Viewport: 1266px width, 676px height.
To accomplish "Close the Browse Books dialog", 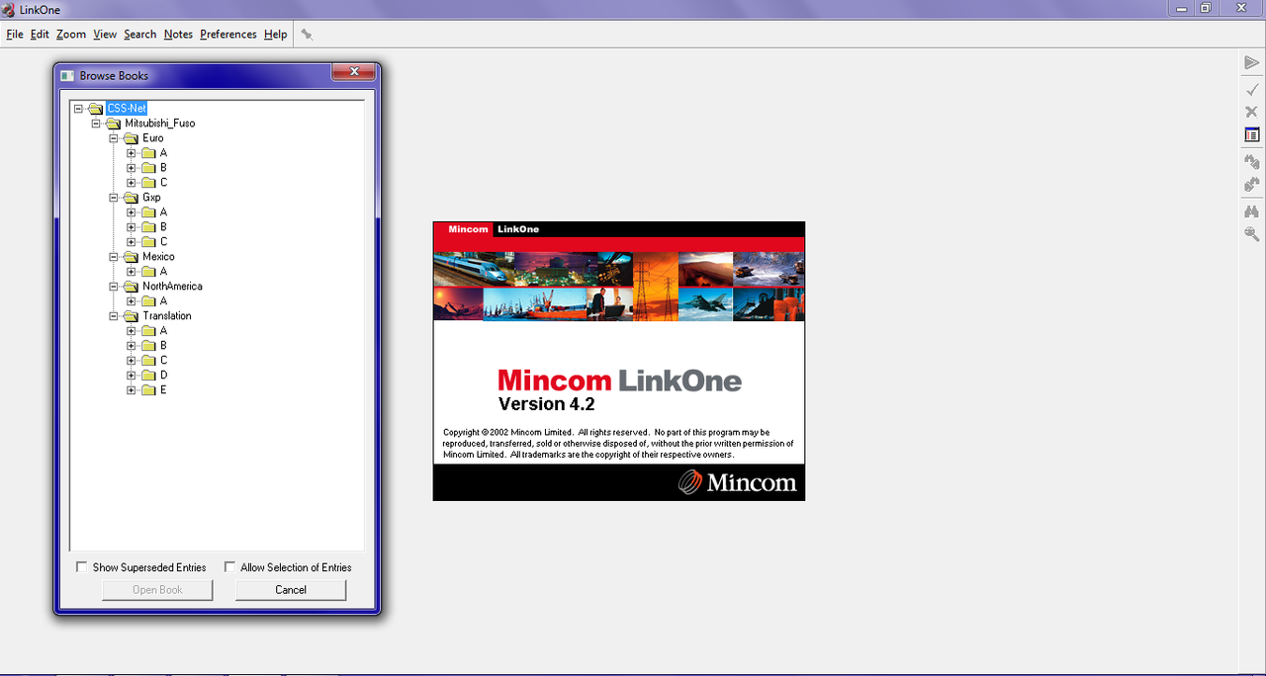I will tap(353, 72).
